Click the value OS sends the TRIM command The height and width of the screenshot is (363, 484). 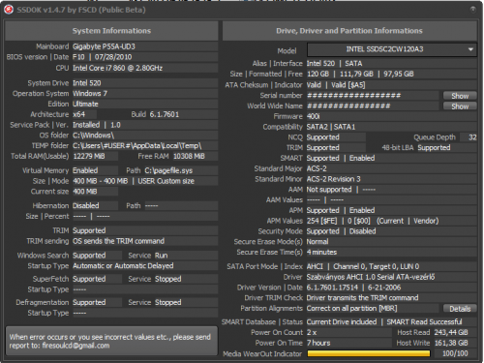[118, 241]
